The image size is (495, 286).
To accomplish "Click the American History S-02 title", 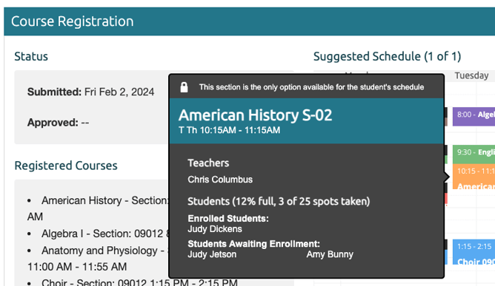I will 255,115.
